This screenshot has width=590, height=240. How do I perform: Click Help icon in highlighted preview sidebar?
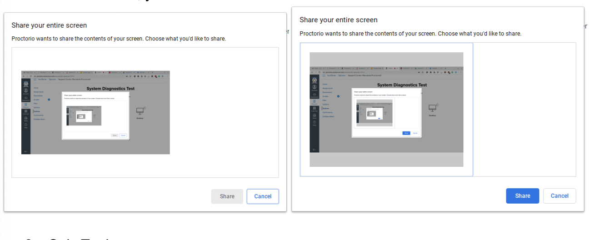click(x=314, y=123)
